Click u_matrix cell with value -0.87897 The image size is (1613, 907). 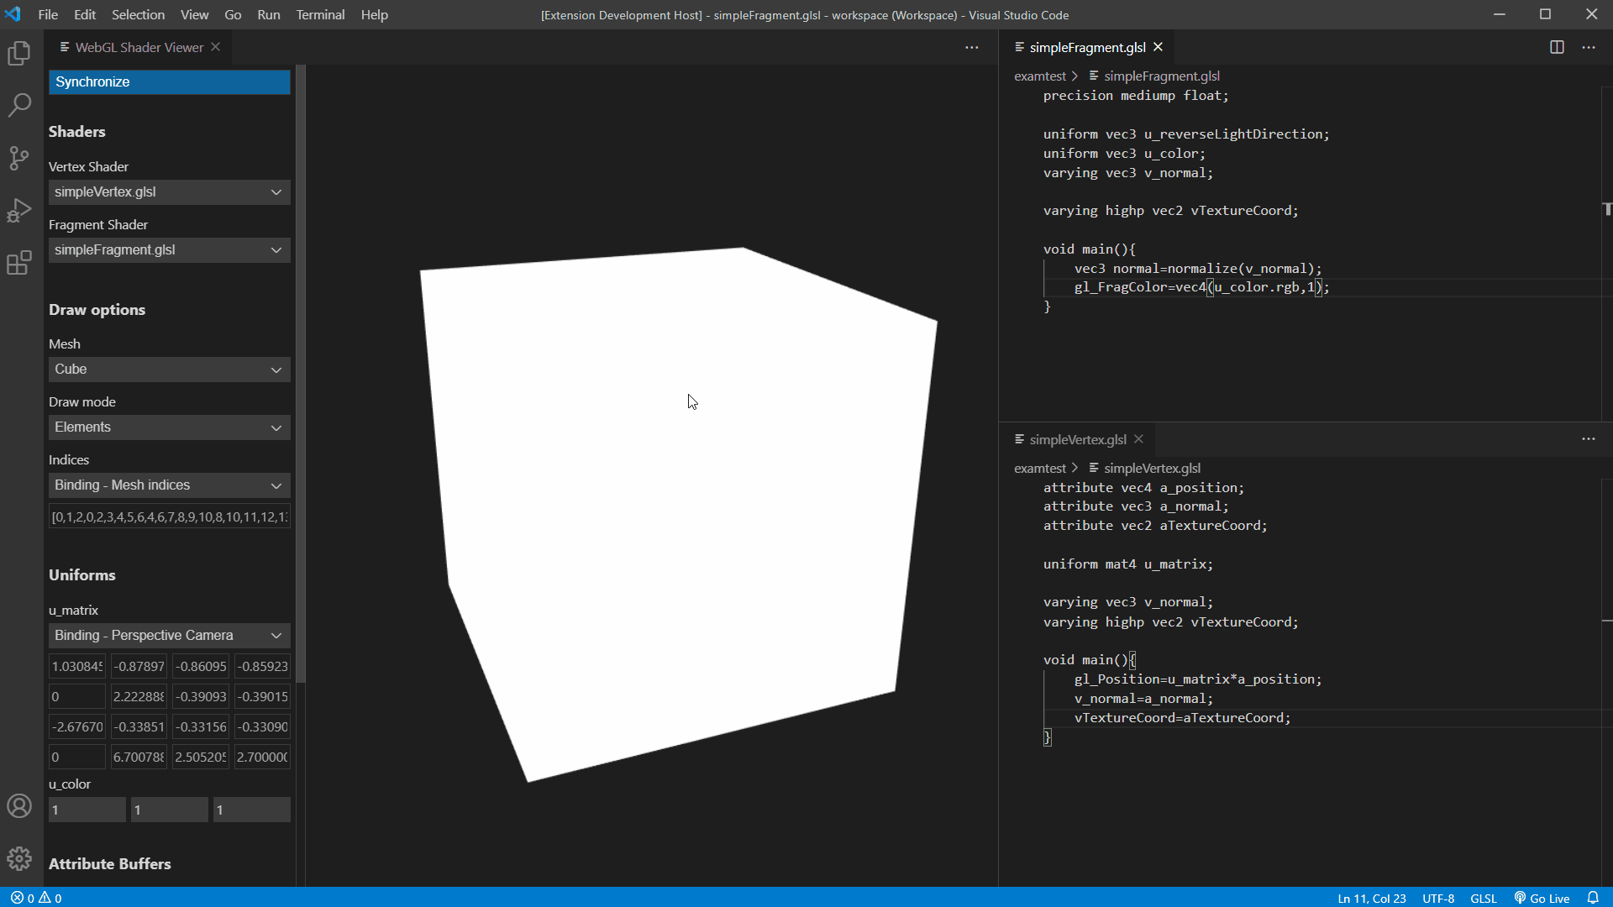point(139,667)
